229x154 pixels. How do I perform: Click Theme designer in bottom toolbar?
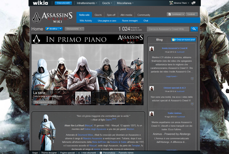coord(49,153)
